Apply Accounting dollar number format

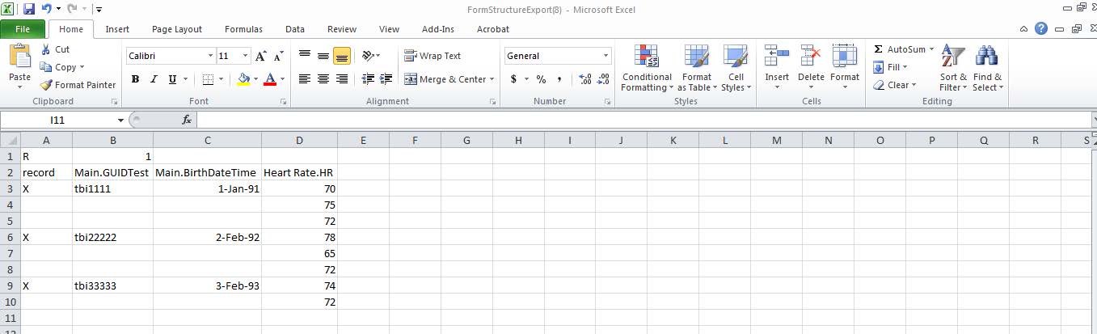(513, 79)
